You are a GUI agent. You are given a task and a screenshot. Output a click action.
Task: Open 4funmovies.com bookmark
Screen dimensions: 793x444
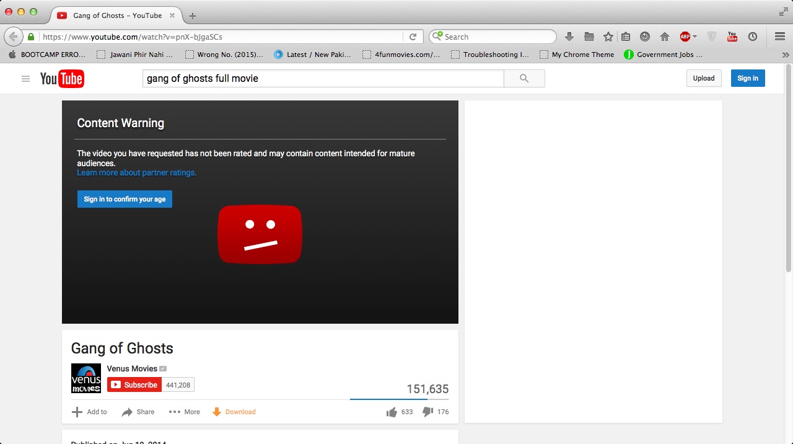pyautogui.click(x=401, y=55)
